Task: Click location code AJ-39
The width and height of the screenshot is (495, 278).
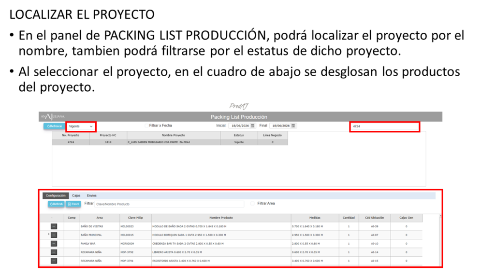Action: tap(375, 227)
